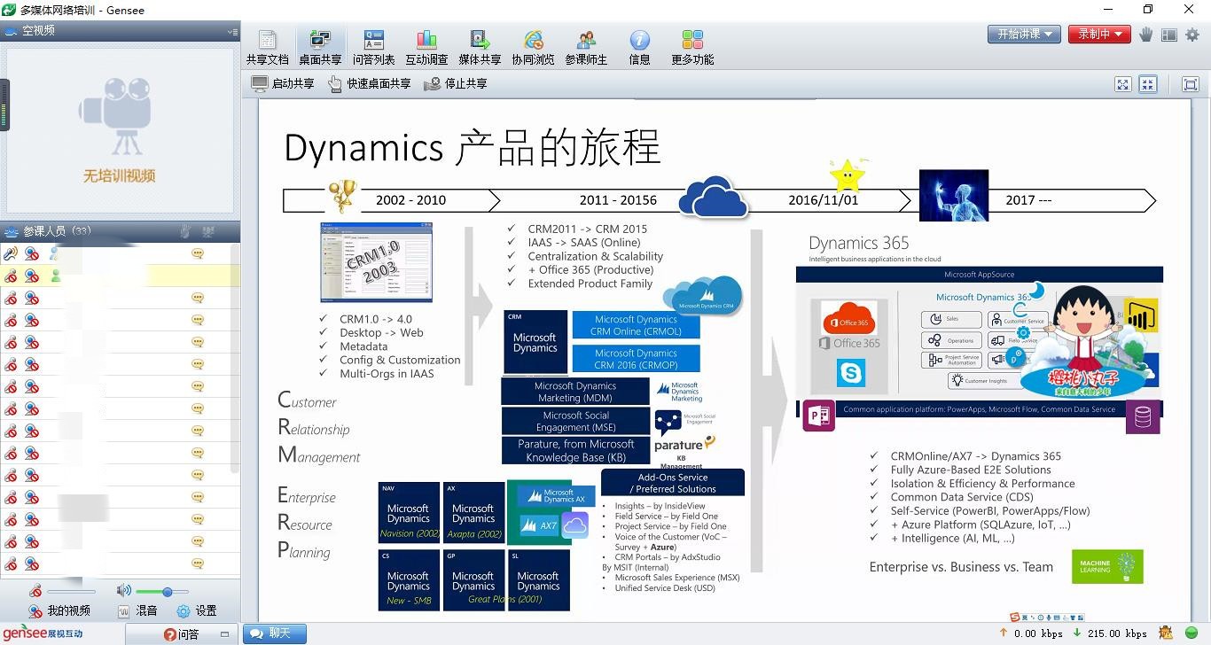The image size is (1211, 645).
Task: Click the participant list vertical scrollbar
Action: (236, 359)
